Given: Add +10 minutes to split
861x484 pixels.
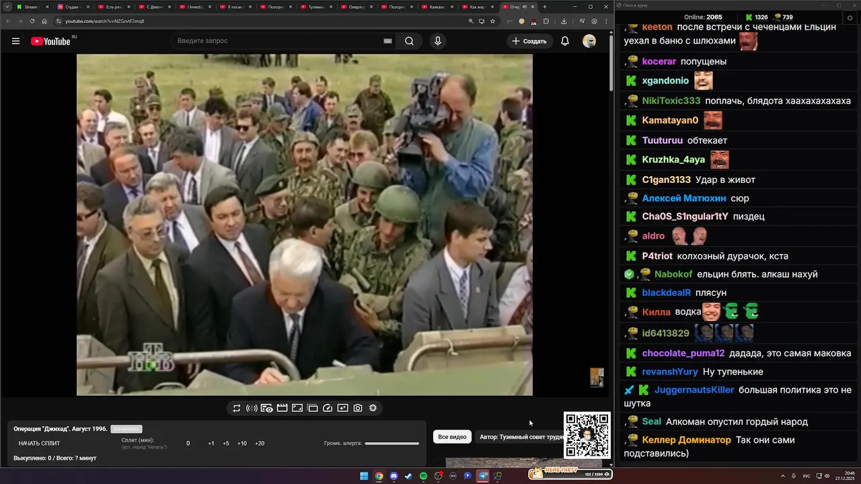Looking at the screenshot, I should coord(242,444).
